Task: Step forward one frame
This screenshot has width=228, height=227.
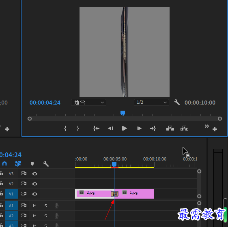Action: (x=139, y=128)
